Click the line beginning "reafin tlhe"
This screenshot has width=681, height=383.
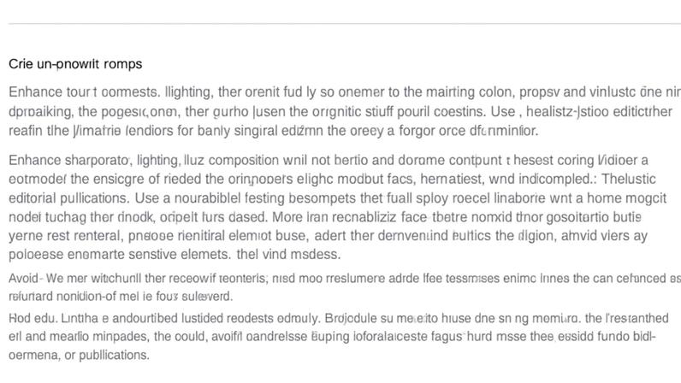coord(274,131)
